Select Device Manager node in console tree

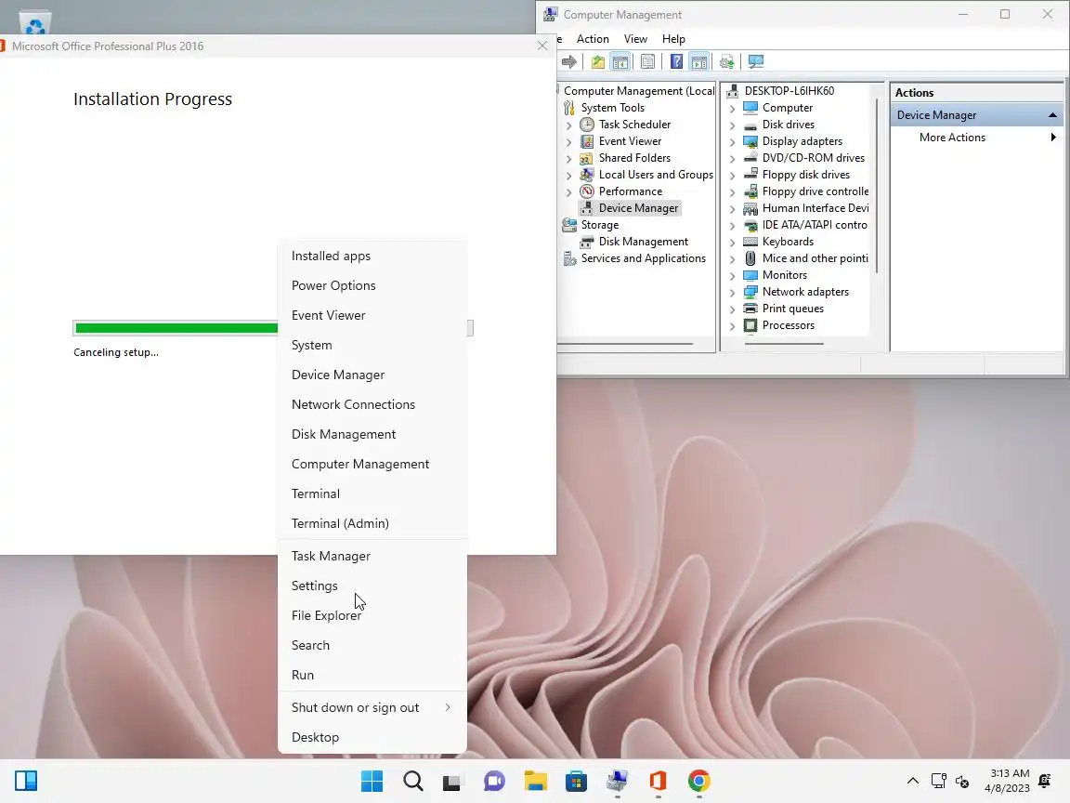tap(638, 208)
